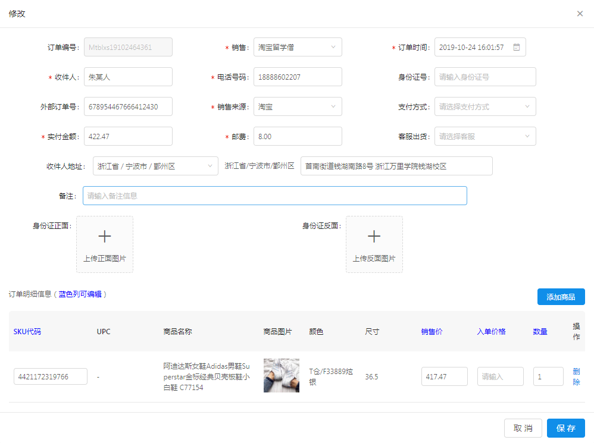Click the 尺寸 column header
The height and width of the screenshot is (443, 594).
[x=372, y=331]
